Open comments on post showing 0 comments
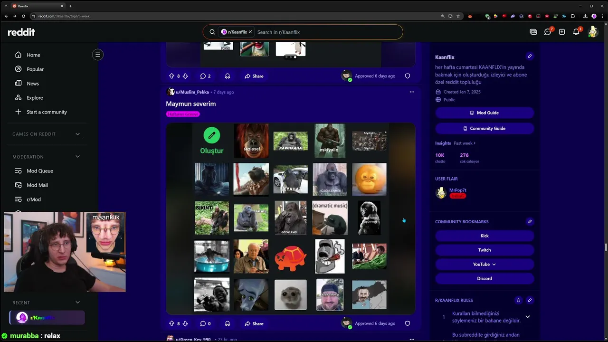This screenshot has width=608, height=342. point(205,323)
